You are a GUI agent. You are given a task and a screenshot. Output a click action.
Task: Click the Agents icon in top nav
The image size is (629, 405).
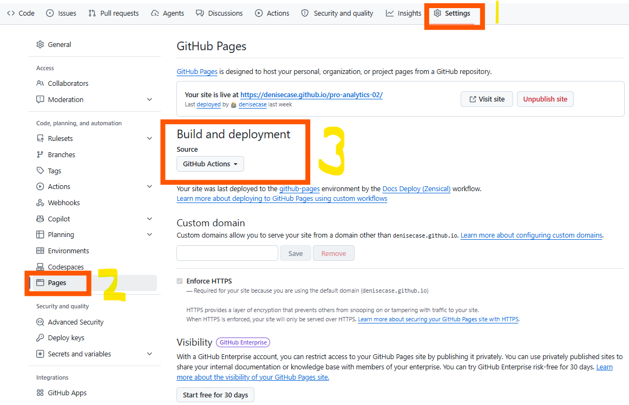coord(155,13)
